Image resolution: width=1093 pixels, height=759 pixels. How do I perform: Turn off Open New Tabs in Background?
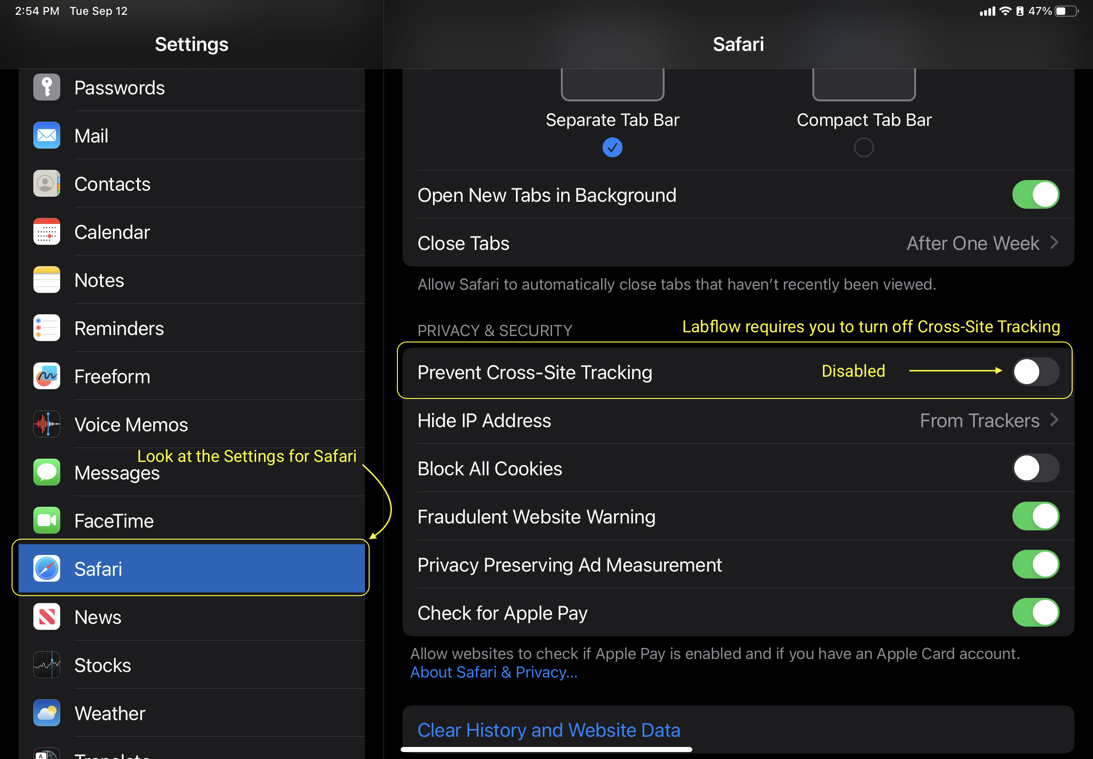click(x=1036, y=194)
